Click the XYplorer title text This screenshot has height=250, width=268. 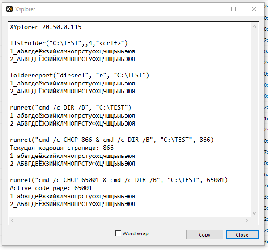tap(25, 9)
